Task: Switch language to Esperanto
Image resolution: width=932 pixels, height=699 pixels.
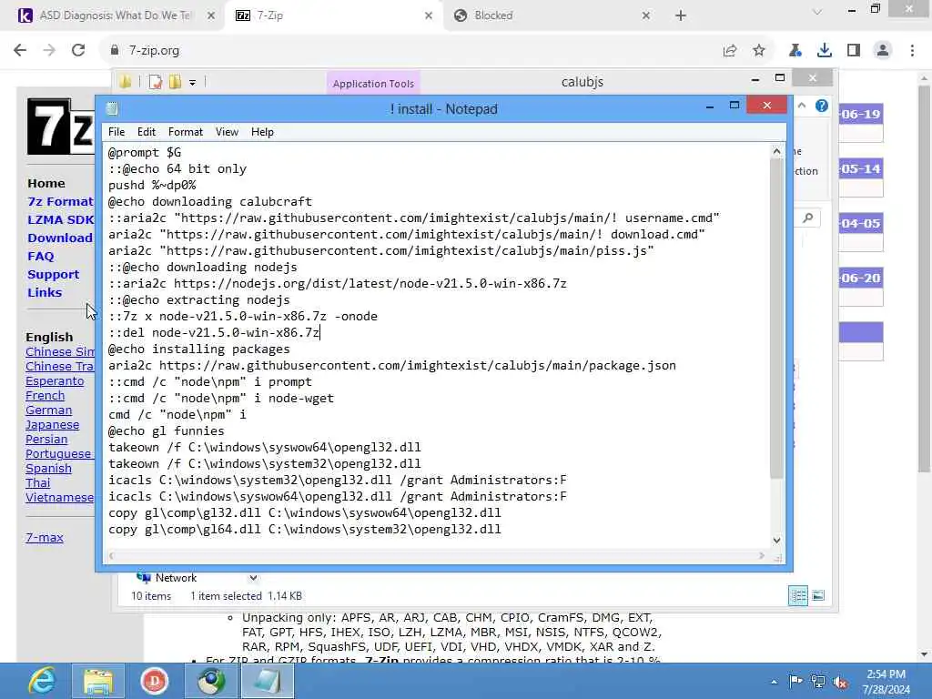Action: tap(55, 381)
